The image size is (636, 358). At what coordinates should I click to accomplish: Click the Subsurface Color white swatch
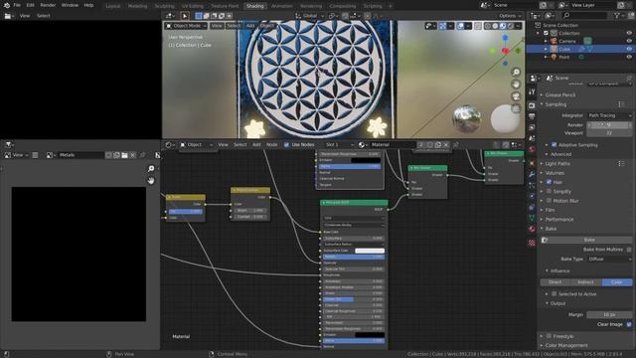click(370, 251)
